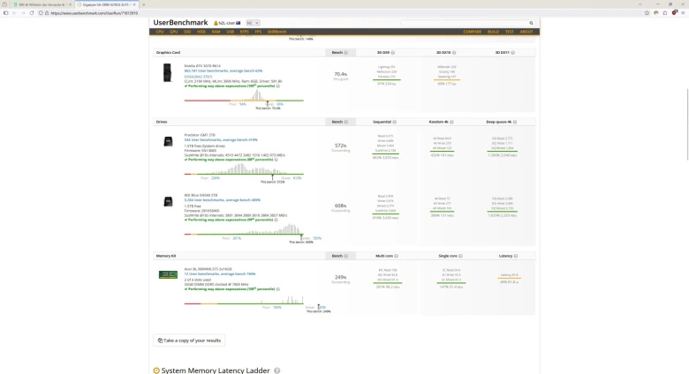Open the CPU category in navigation bar
The height and width of the screenshot is (374, 689).
coord(160,32)
